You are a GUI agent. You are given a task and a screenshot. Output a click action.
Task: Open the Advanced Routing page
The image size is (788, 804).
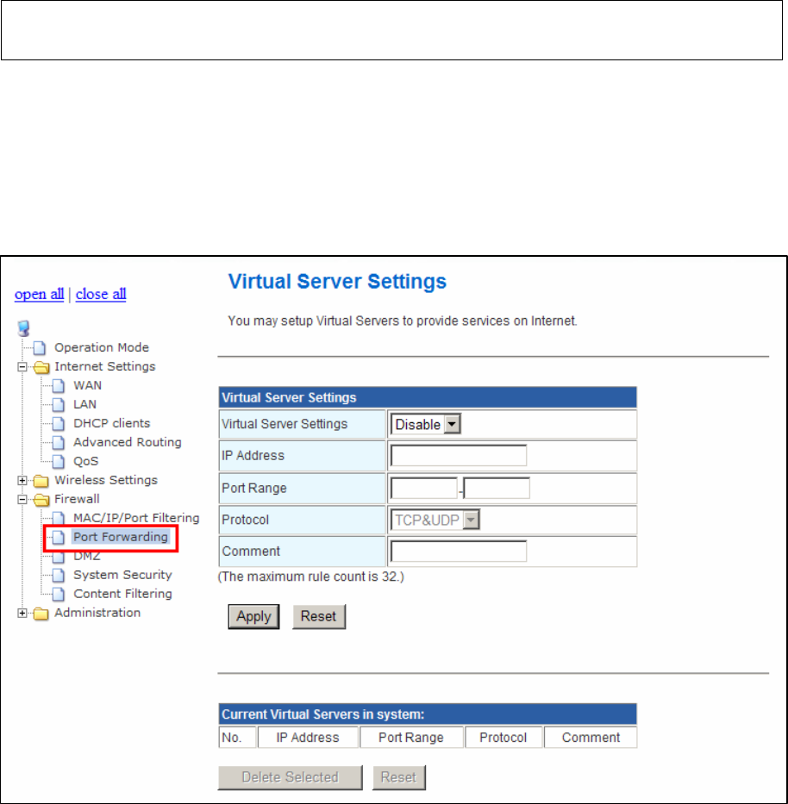point(128,443)
